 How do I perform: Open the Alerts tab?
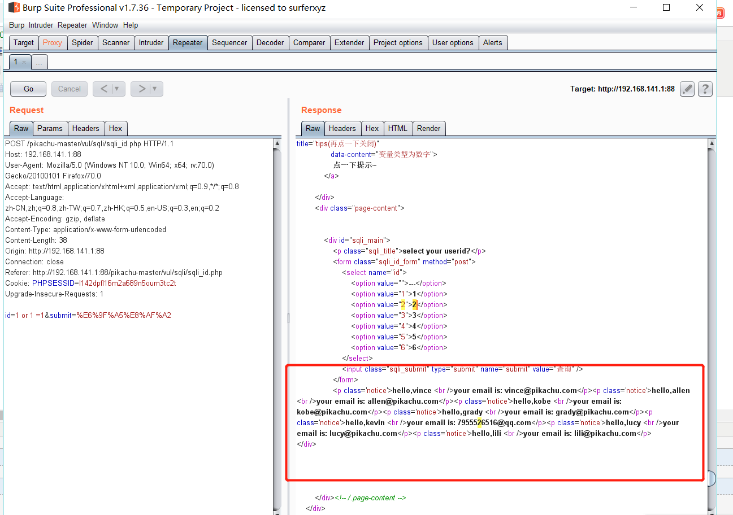(x=492, y=42)
